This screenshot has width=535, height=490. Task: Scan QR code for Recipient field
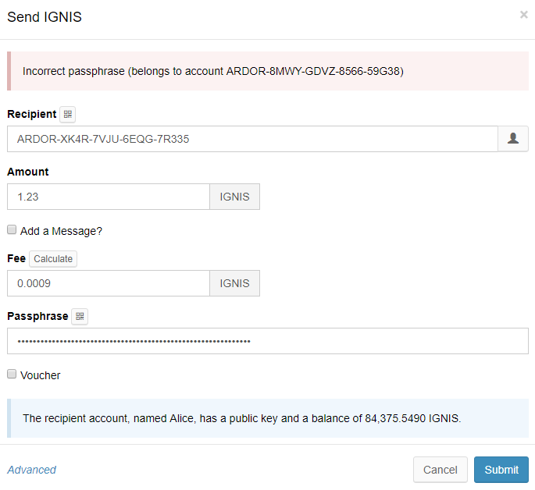(x=68, y=115)
